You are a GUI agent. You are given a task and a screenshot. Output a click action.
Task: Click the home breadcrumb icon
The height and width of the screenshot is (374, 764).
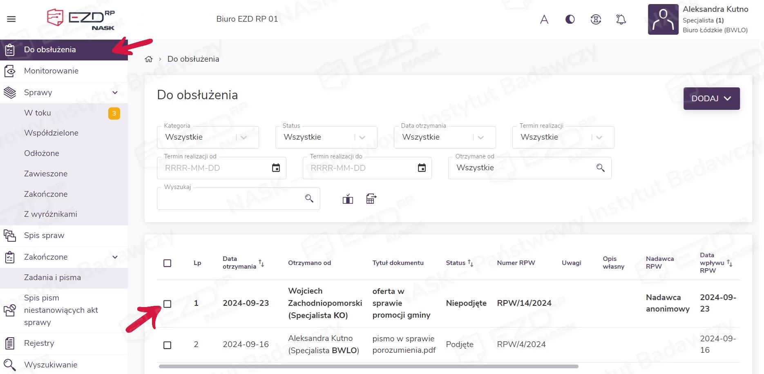(x=149, y=59)
